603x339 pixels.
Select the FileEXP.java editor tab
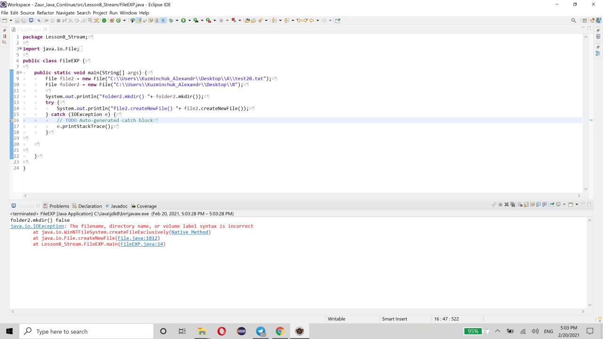click(29, 29)
